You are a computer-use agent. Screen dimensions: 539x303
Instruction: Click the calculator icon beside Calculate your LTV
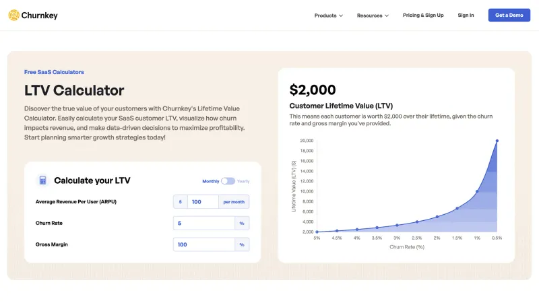(x=42, y=180)
